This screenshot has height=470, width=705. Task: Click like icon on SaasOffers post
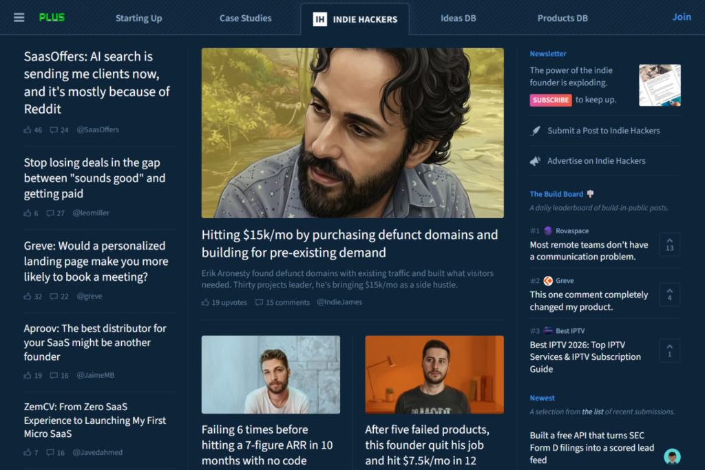[28, 130]
